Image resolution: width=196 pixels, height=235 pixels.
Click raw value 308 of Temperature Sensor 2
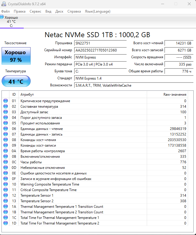pyautogui.click(x=183, y=201)
